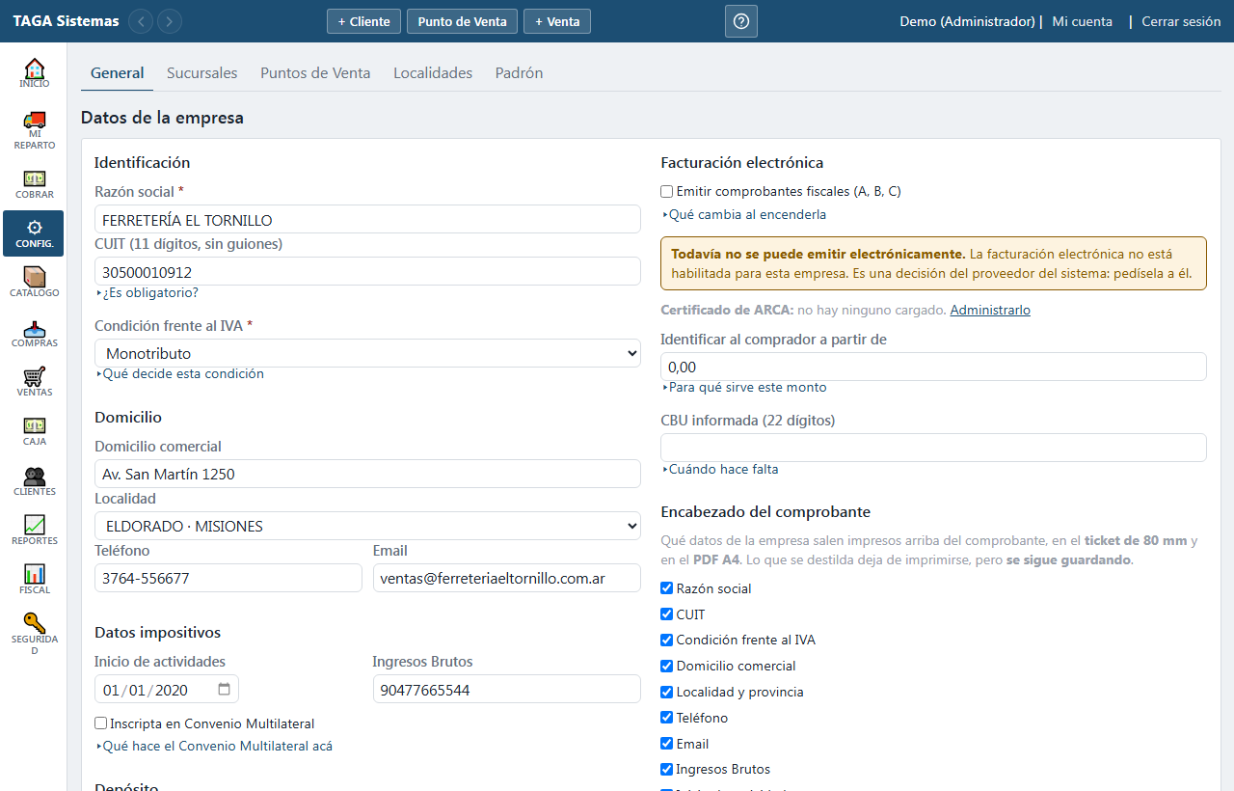The image size is (1234, 791).
Task: Open Condición frente al IVA dropdown
Action: [x=367, y=353]
